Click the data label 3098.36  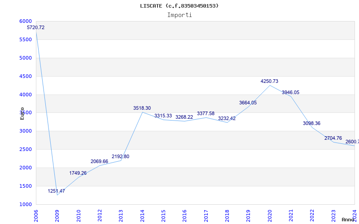point(311,124)
